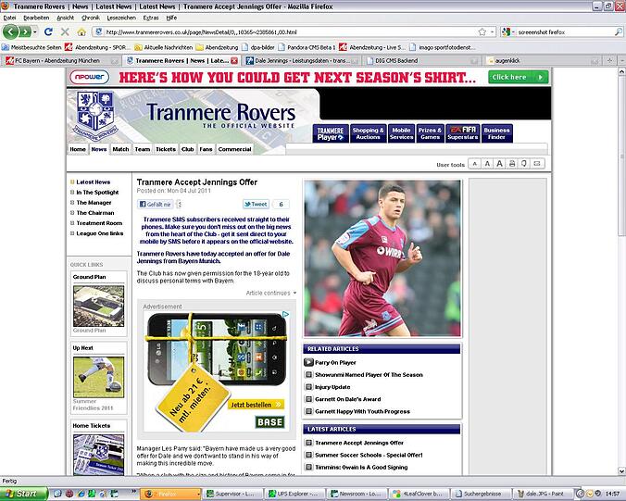Play the Parry On Player video icon
The image size is (626, 501).
308,362
